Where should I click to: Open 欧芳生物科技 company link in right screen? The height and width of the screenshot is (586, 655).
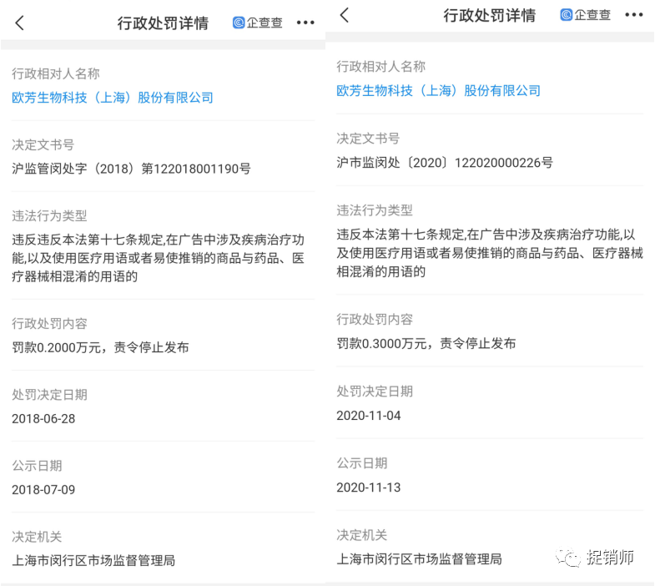(438, 91)
